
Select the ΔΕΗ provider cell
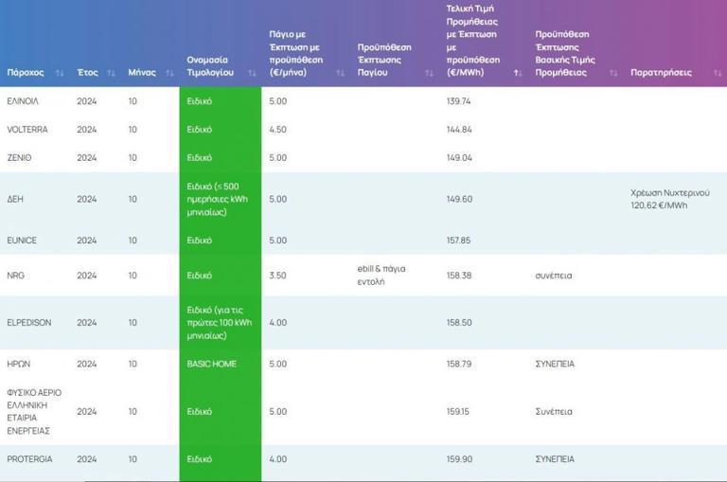[15, 199]
